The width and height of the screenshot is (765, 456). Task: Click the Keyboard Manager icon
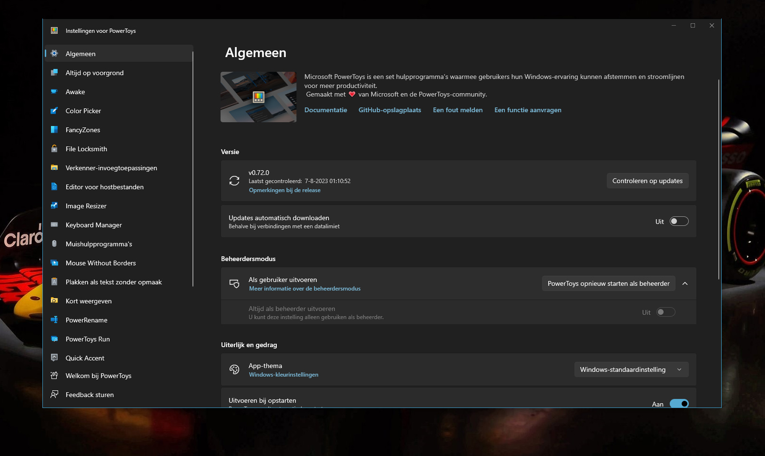[55, 225]
